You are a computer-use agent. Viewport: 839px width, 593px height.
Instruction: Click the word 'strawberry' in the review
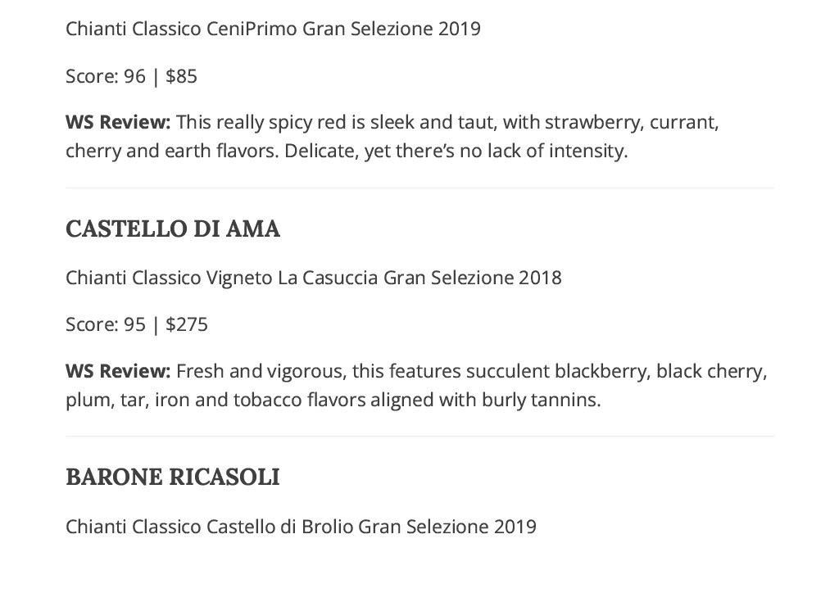594,123
